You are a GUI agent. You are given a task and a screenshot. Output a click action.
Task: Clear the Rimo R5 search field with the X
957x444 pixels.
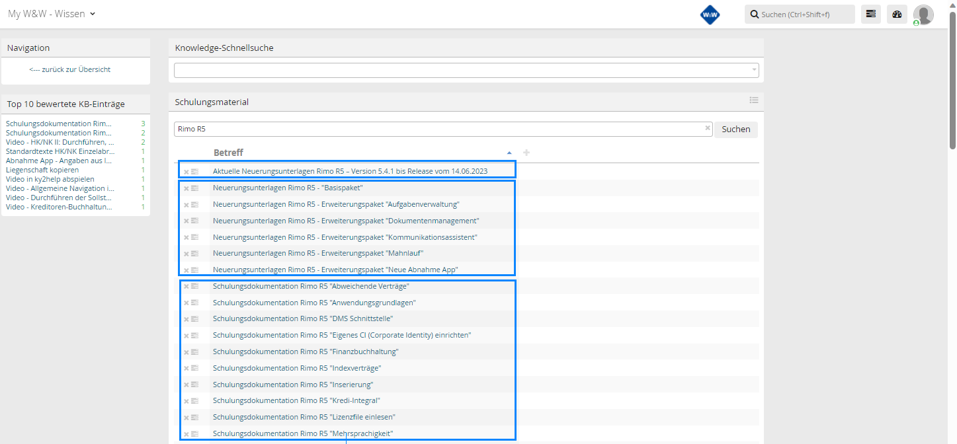(707, 128)
